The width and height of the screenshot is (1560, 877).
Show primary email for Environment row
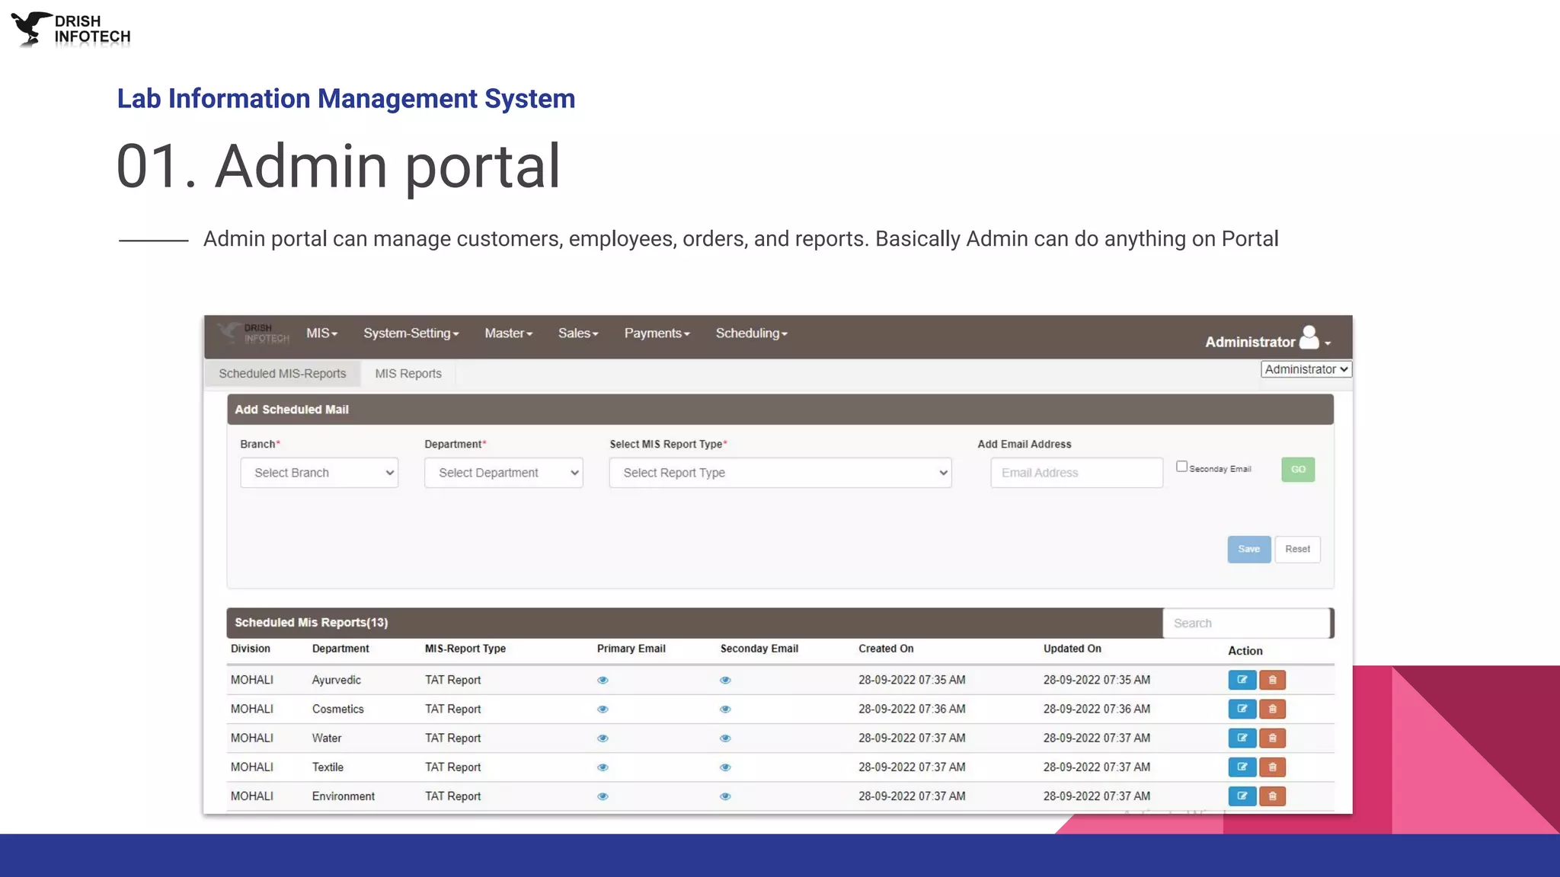603,796
